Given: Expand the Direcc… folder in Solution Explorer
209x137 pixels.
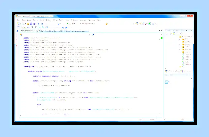Looking at the screenshot, I should pyautogui.click(x=179, y=47).
